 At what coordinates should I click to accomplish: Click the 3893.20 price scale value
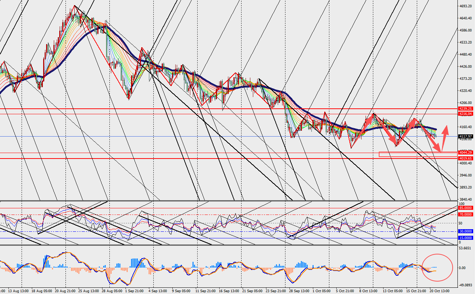(466, 187)
